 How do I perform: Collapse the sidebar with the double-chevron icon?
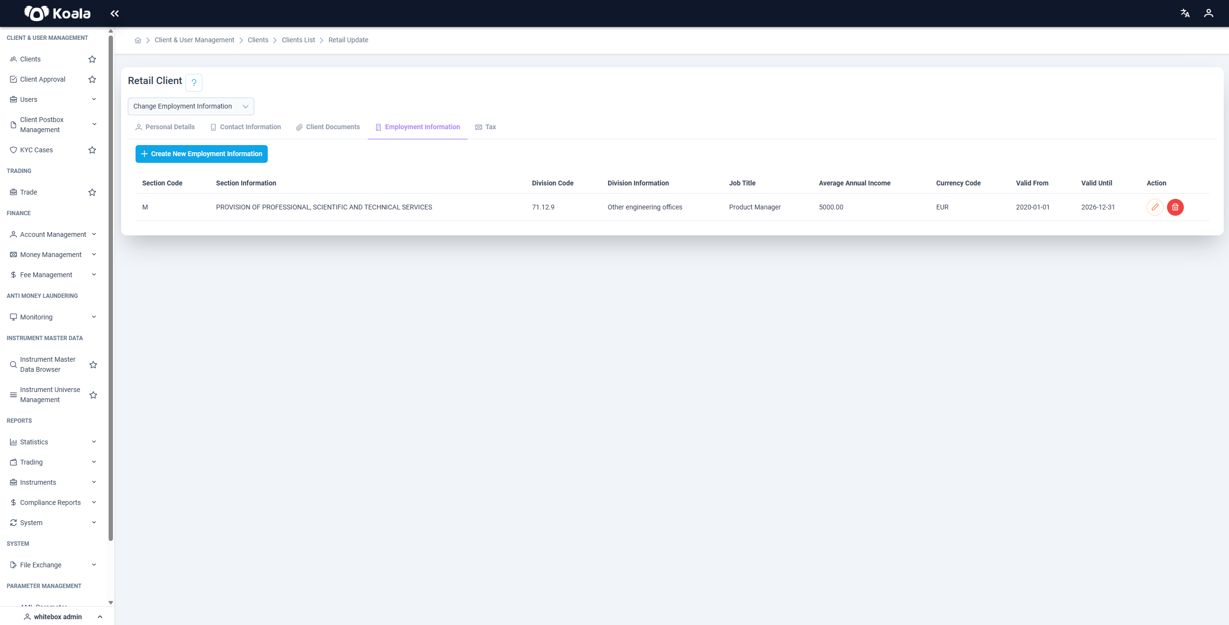tap(114, 13)
